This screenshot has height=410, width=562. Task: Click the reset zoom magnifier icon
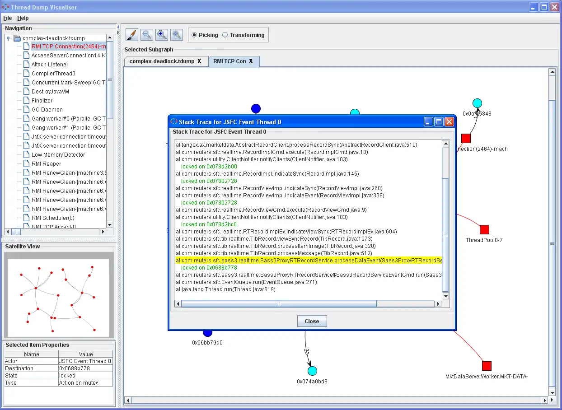[x=177, y=35]
